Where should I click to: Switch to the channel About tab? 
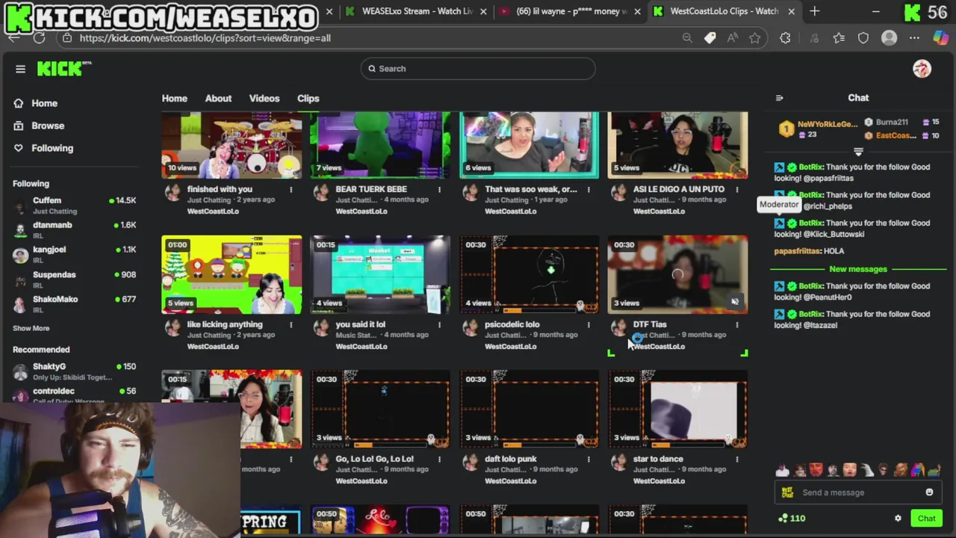[218, 99]
